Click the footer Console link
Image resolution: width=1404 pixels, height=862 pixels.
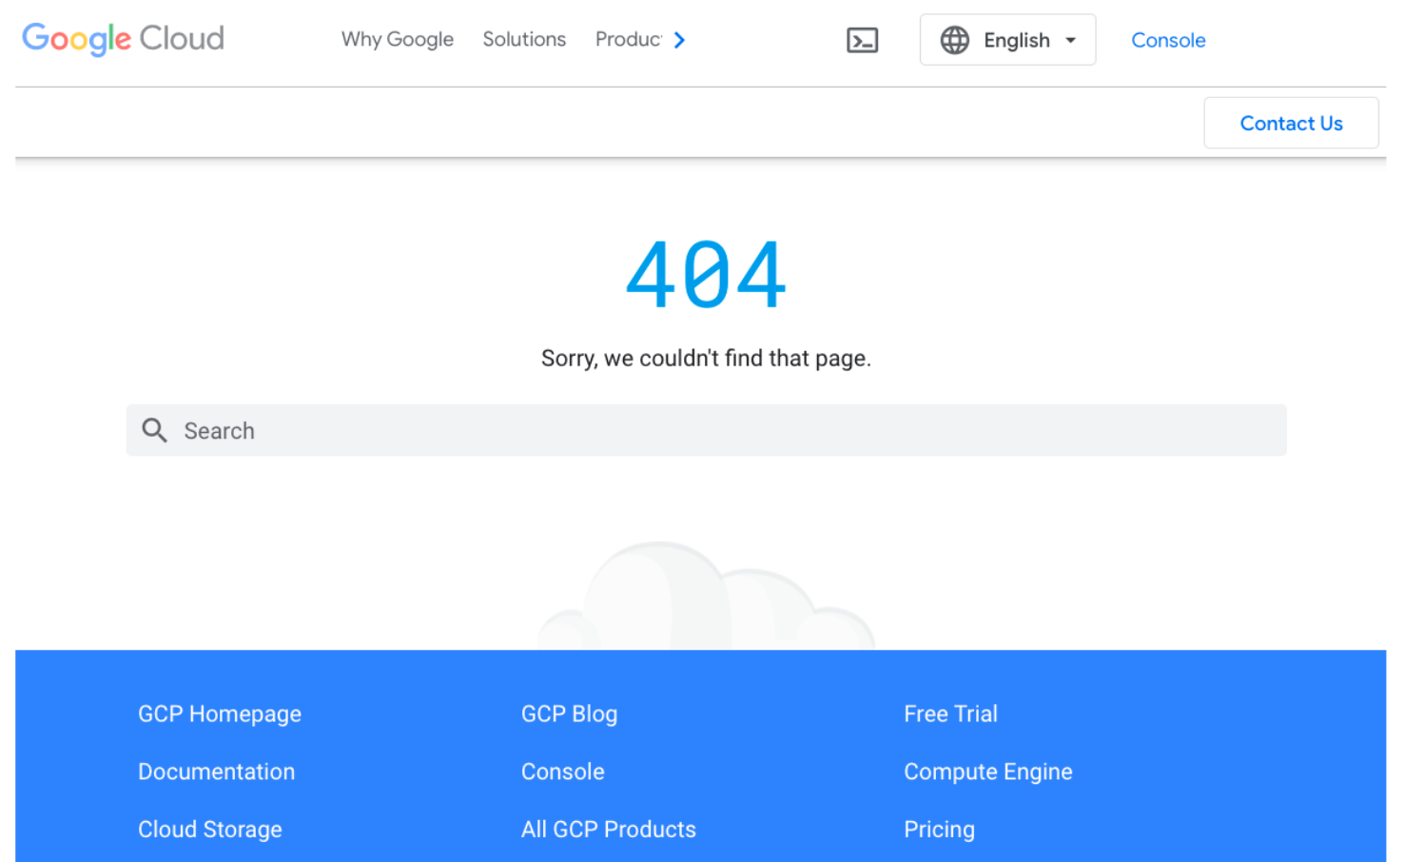point(562,772)
